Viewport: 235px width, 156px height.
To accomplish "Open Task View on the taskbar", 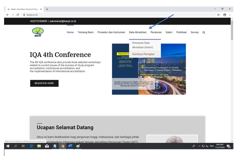I will tap(23, 146).
